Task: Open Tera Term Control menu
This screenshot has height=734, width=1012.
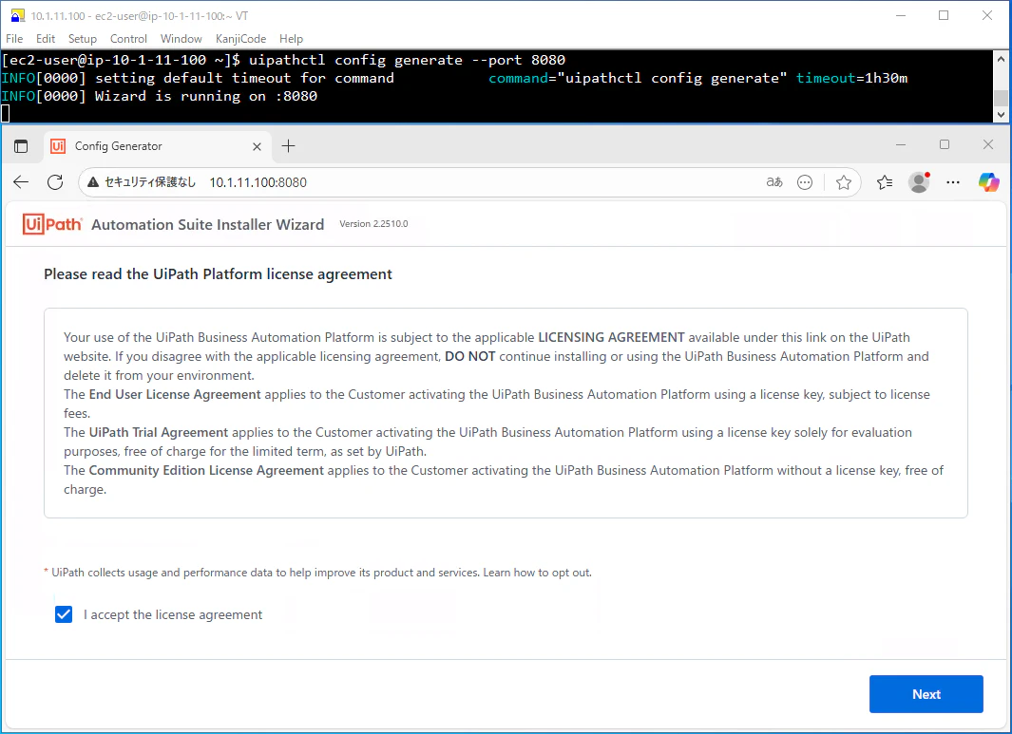Action: (128, 39)
